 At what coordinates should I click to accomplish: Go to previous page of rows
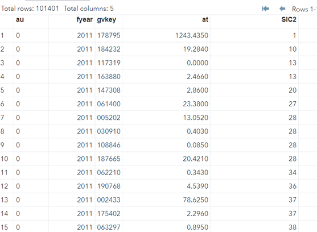[282, 9]
